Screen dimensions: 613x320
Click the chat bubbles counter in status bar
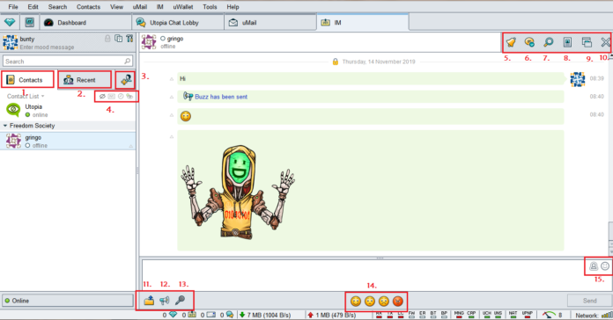point(230,315)
